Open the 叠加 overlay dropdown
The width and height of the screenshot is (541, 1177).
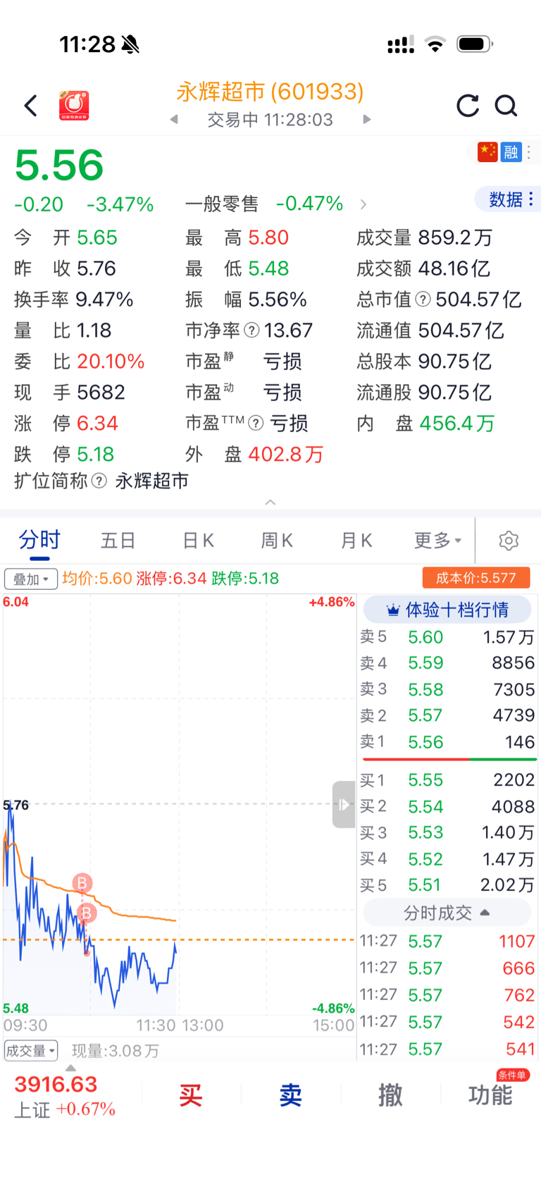[x=31, y=579]
